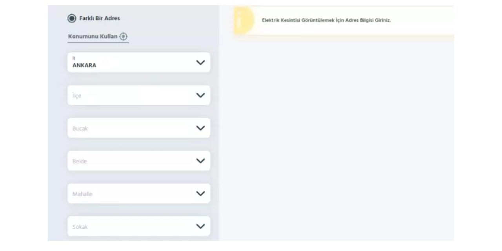This screenshot has width=502, height=251.
Task: Expand the Belde dropdown
Action: click(x=139, y=161)
